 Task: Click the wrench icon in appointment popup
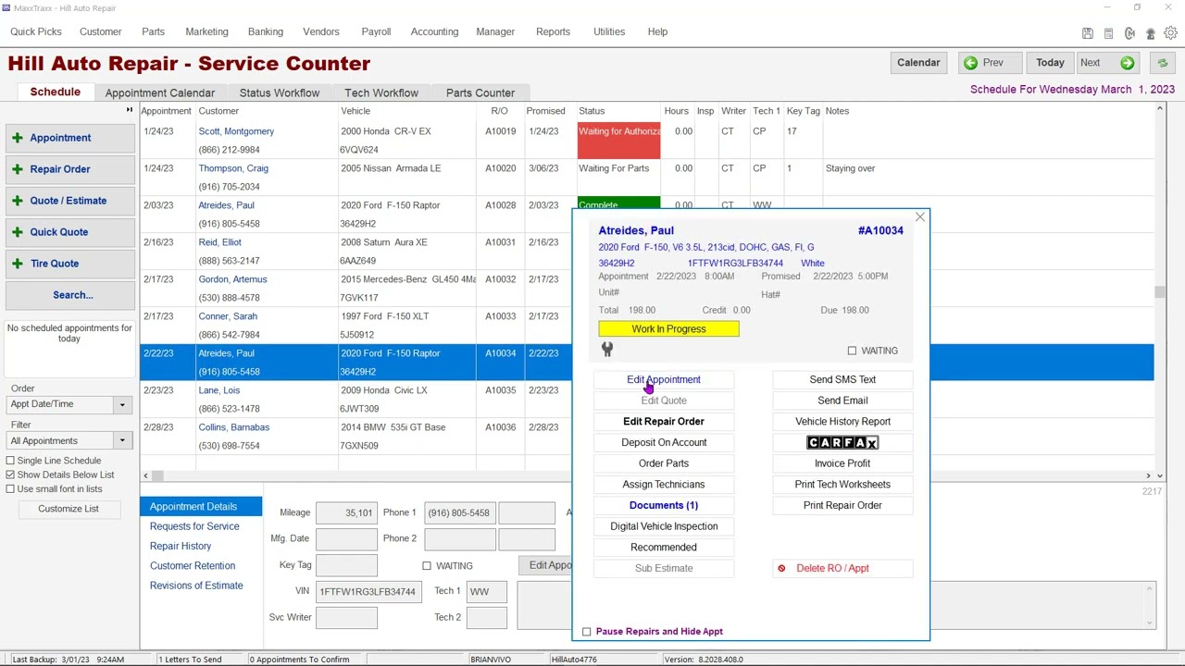click(x=607, y=350)
